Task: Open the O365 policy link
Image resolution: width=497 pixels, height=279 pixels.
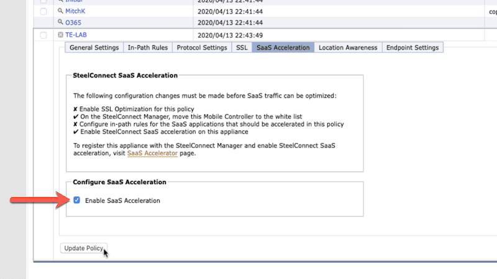Action: pos(73,23)
